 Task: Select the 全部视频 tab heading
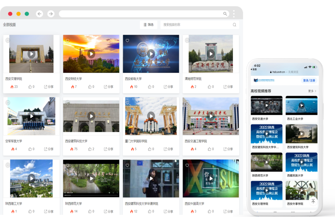(x=9, y=25)
